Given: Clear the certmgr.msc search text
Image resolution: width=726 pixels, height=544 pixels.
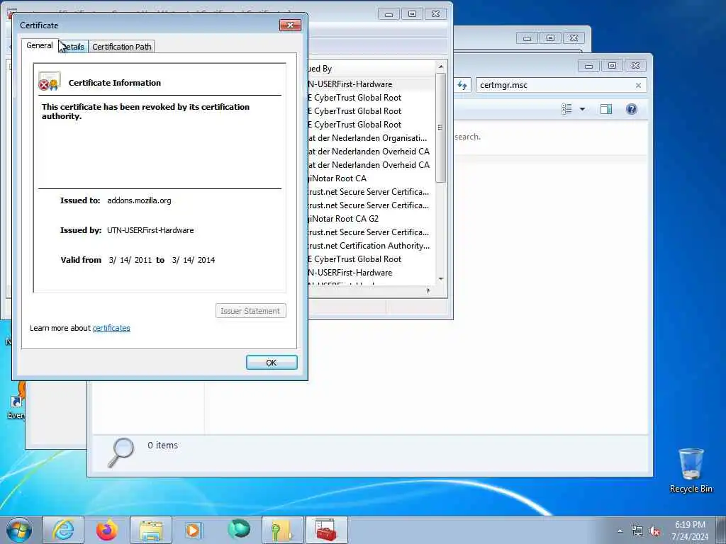Looking at the screenshot, I should (639, 86).
